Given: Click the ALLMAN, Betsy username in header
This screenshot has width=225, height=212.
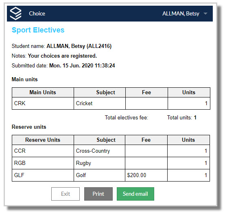Looking at the screenshot, I should [x=181, y=14].
